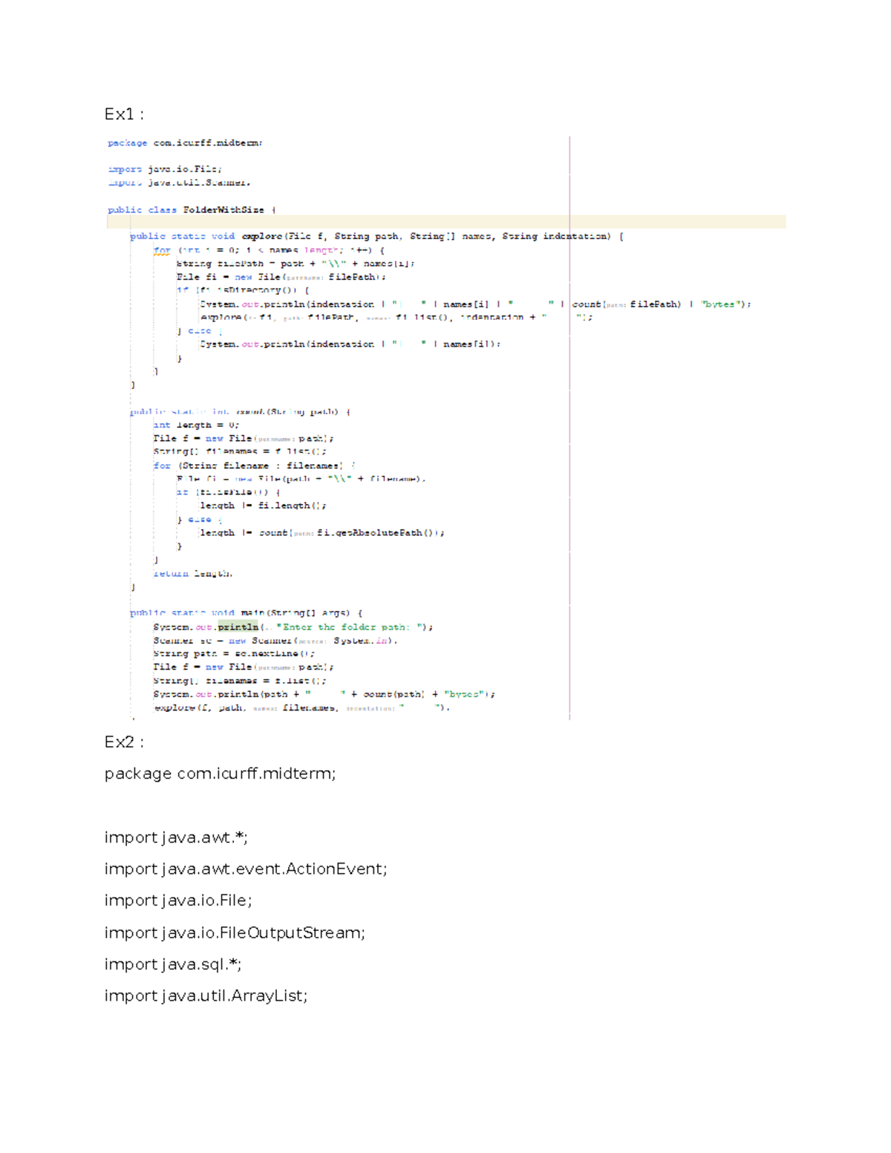The image size is (891, 1153).
Task: Click the "Ex2 :" heading text
Action: tap(123, 741)
